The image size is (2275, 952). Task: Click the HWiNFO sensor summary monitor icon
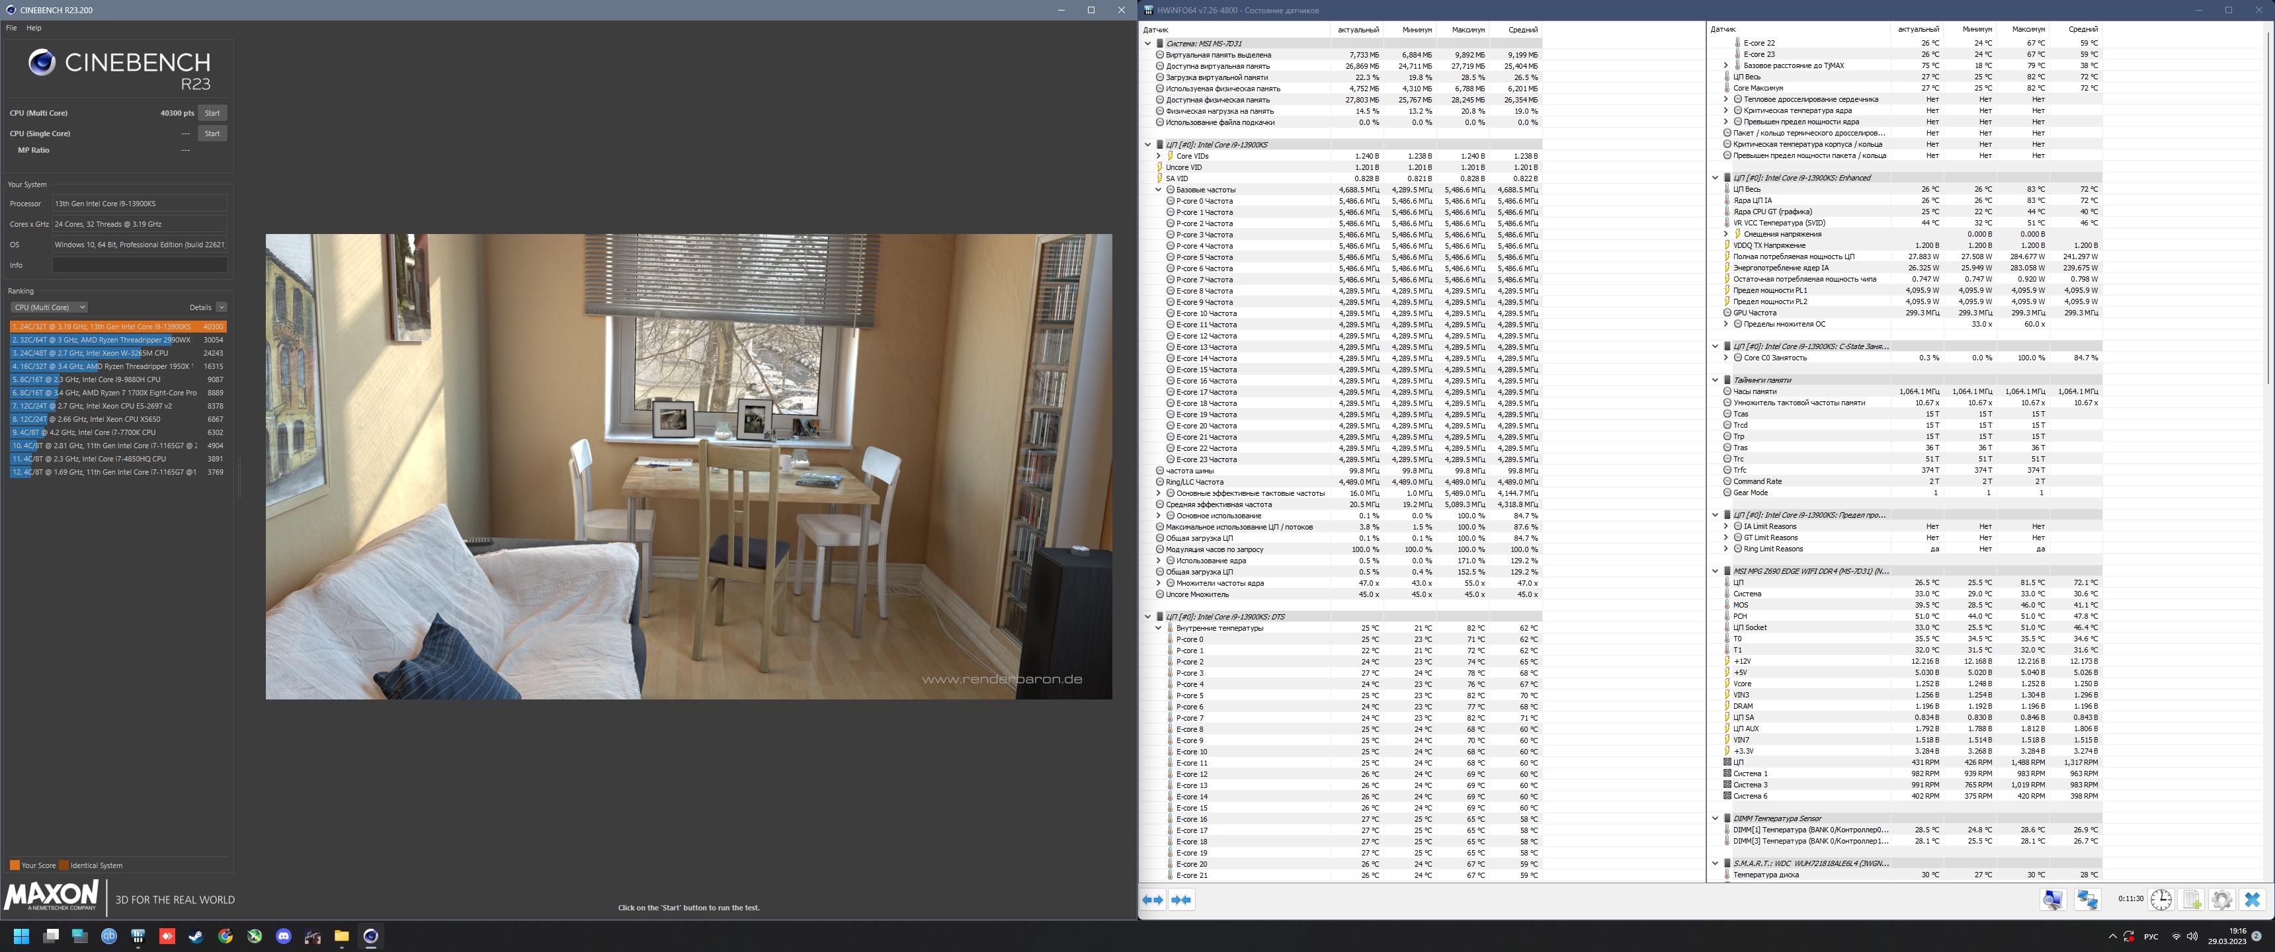2053,899
